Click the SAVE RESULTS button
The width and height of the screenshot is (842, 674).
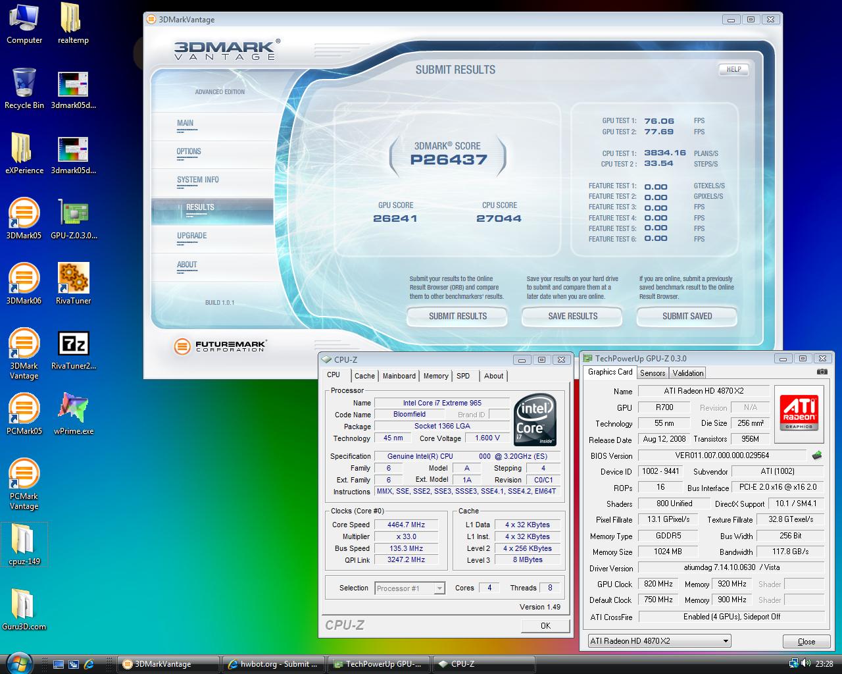click(573, 317)
